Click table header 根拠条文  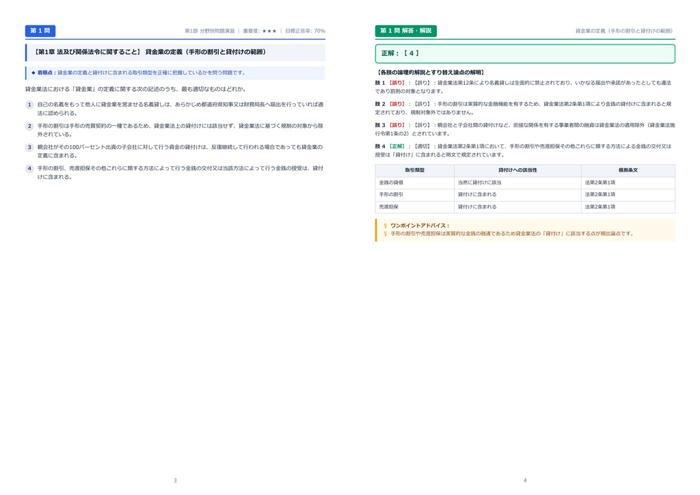[x=628, y=170]
